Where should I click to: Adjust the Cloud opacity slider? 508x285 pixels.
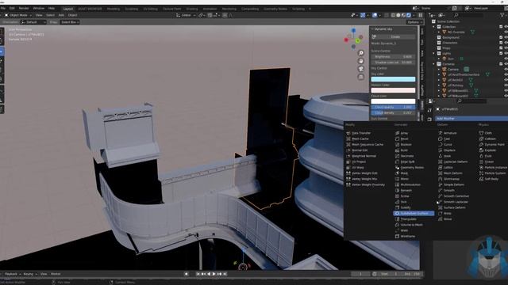point(393,107)
